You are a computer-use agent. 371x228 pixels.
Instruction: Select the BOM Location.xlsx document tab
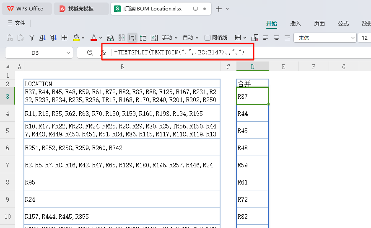(161, 9)
